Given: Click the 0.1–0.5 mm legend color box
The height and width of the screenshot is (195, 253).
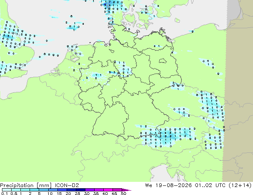Looking at the screenshot, I should click(x=7, y=190).
